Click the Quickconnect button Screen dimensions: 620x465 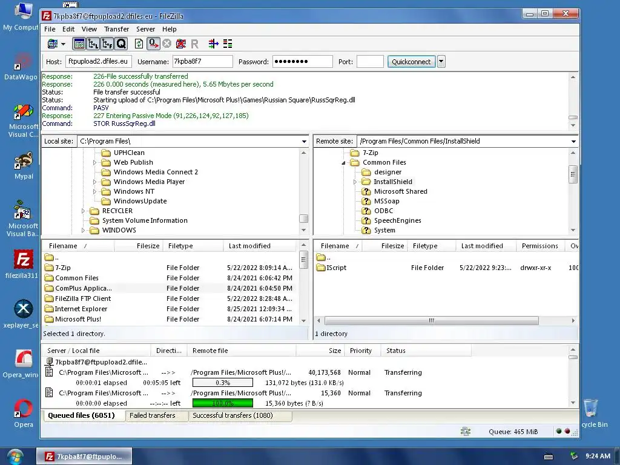point(411,62)
